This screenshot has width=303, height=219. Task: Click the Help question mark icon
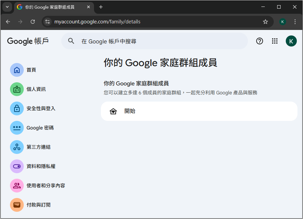coord(260,41)
